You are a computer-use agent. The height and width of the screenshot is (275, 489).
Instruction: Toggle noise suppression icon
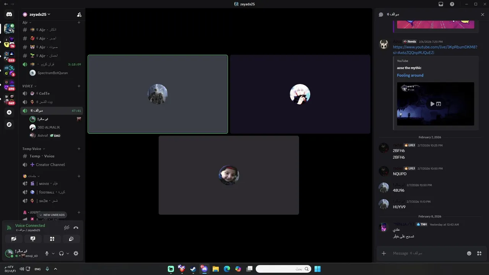[x=66, y=228]
